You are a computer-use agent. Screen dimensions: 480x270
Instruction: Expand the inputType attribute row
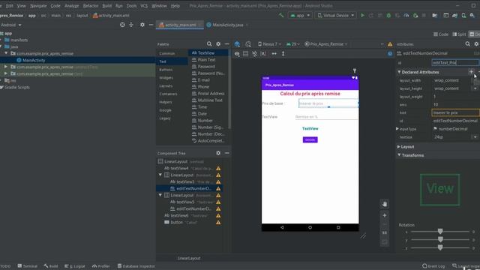[397, 129]
